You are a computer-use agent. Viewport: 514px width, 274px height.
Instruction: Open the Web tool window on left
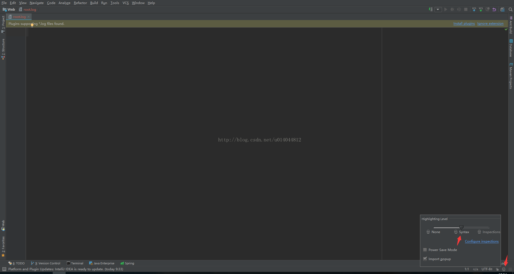(3, 225)
